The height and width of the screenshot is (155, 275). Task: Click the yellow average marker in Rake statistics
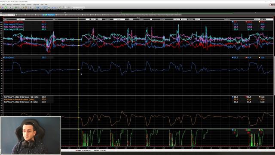coord(260,57)
